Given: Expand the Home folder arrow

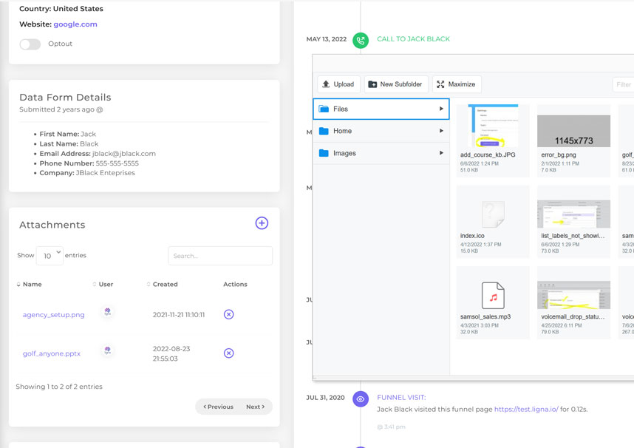Looking at the screenshot, I should tap(441, 132).
